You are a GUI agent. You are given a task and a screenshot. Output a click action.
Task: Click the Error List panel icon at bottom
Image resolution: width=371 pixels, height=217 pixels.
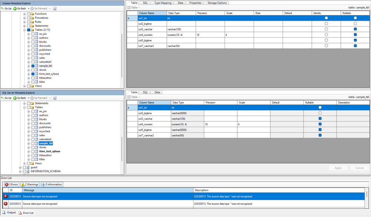[20, 213]
